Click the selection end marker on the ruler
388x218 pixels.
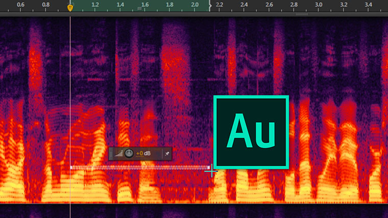pos(209,7)
